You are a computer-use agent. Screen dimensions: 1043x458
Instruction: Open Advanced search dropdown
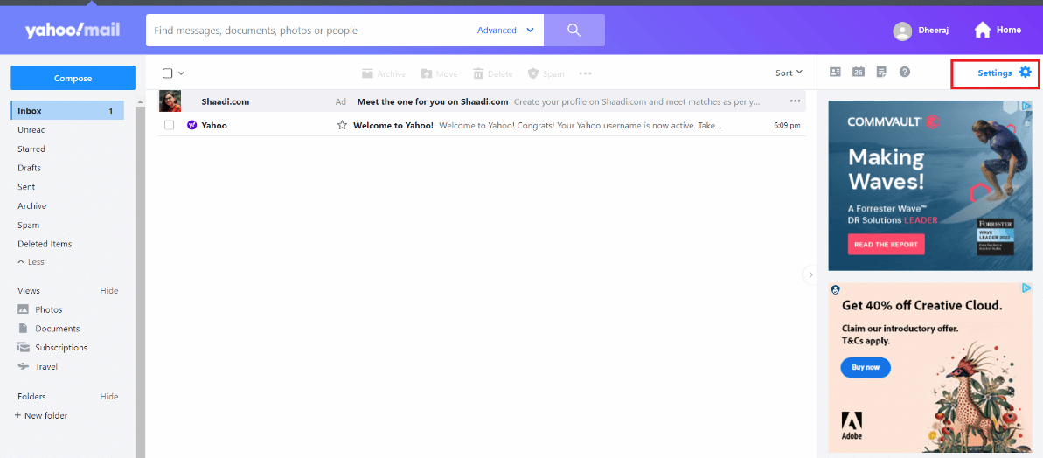(505, 30)
